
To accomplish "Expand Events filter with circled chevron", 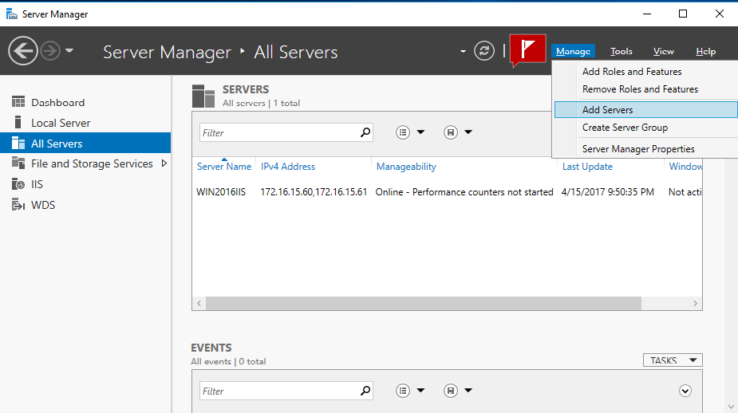I will (x=685, y=391).
